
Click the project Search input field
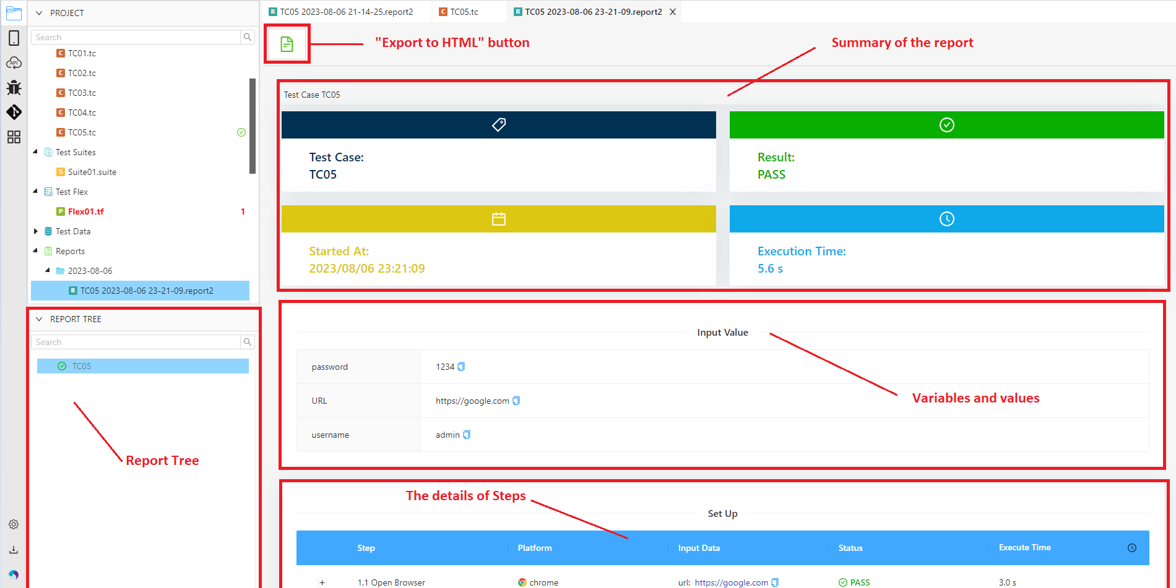tap(136, 37)
